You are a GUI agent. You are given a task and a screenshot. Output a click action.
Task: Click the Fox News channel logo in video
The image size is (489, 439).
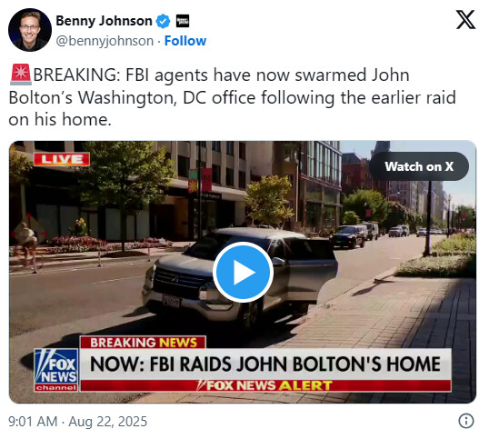coord(56,370)
